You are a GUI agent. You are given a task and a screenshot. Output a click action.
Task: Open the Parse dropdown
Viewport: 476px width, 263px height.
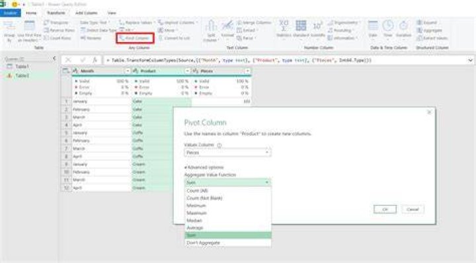[x=246, y=38]
